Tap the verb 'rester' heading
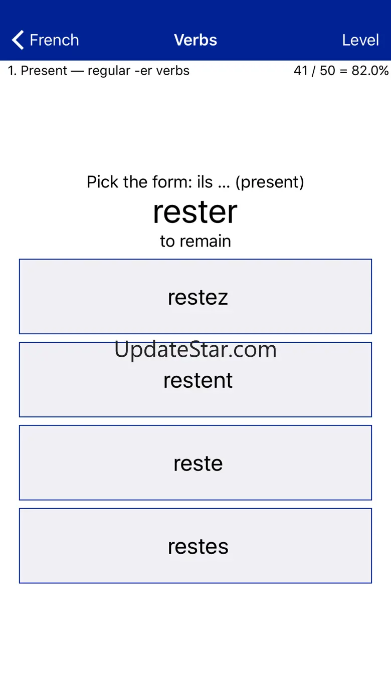This screenshot has width=391, height=695. point(195,212)
